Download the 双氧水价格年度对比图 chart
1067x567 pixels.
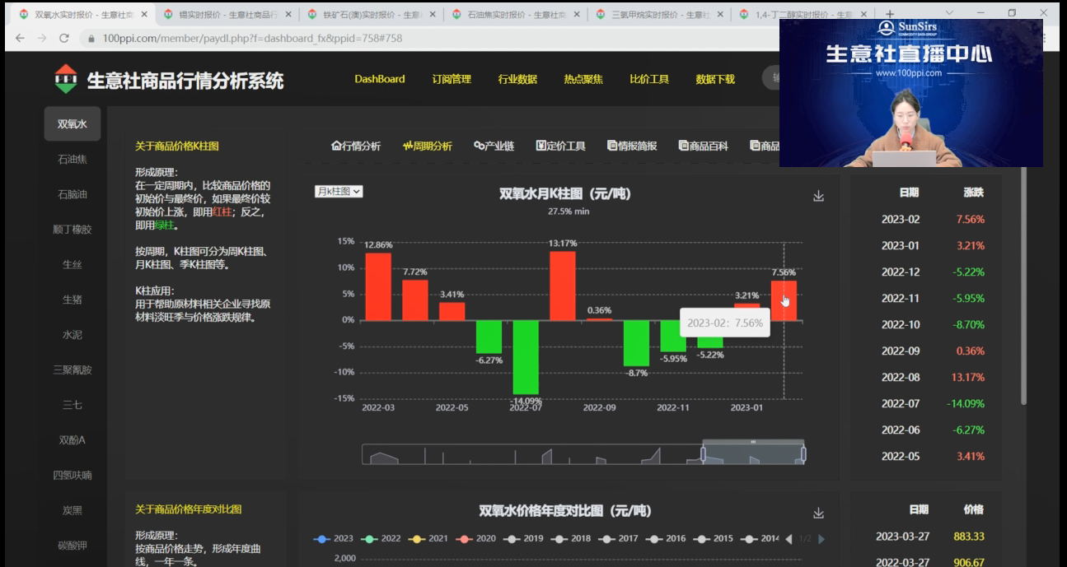tap(818, 513)
